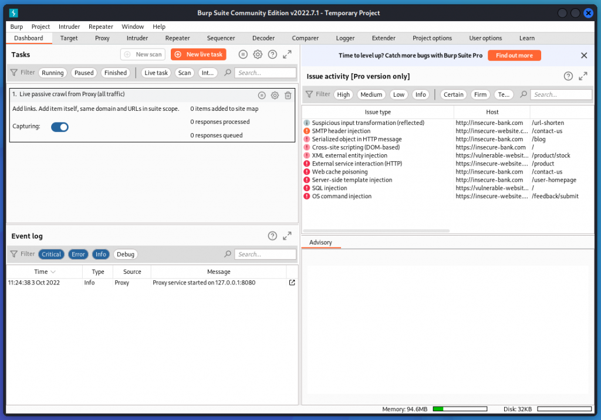Click Find out more about Burp Pro

(514, 56)
